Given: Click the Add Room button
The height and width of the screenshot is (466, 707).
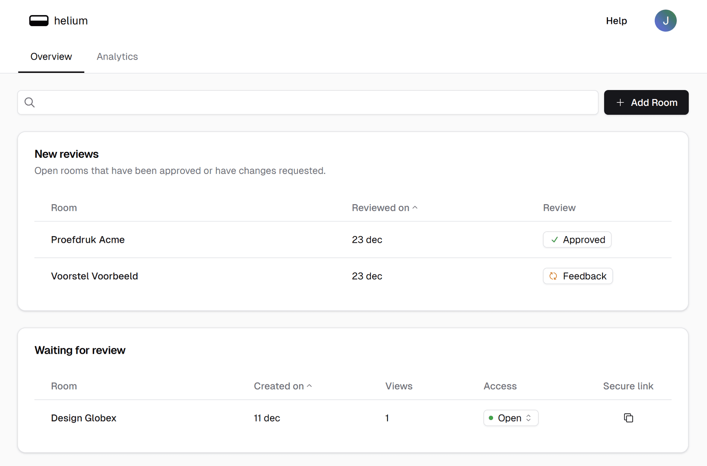Looking at the screenshot, I should pyautogui.click(x=646, y=102).
